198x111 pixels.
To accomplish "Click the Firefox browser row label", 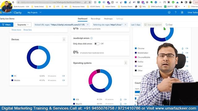I will 140,62.
